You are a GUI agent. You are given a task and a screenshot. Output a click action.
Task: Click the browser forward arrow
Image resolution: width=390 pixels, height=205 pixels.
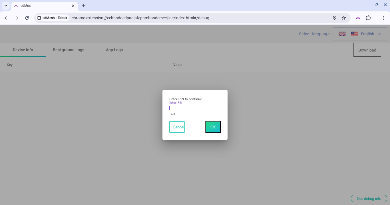pyautogui.click(x=17, y=18)
